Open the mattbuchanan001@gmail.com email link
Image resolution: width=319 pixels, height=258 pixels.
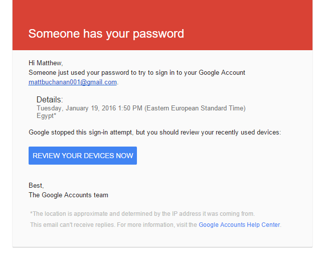coord(73,82)
